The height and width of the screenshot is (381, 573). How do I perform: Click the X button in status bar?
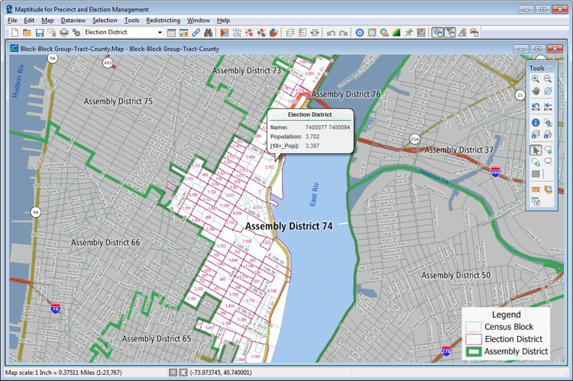point(183,372)
